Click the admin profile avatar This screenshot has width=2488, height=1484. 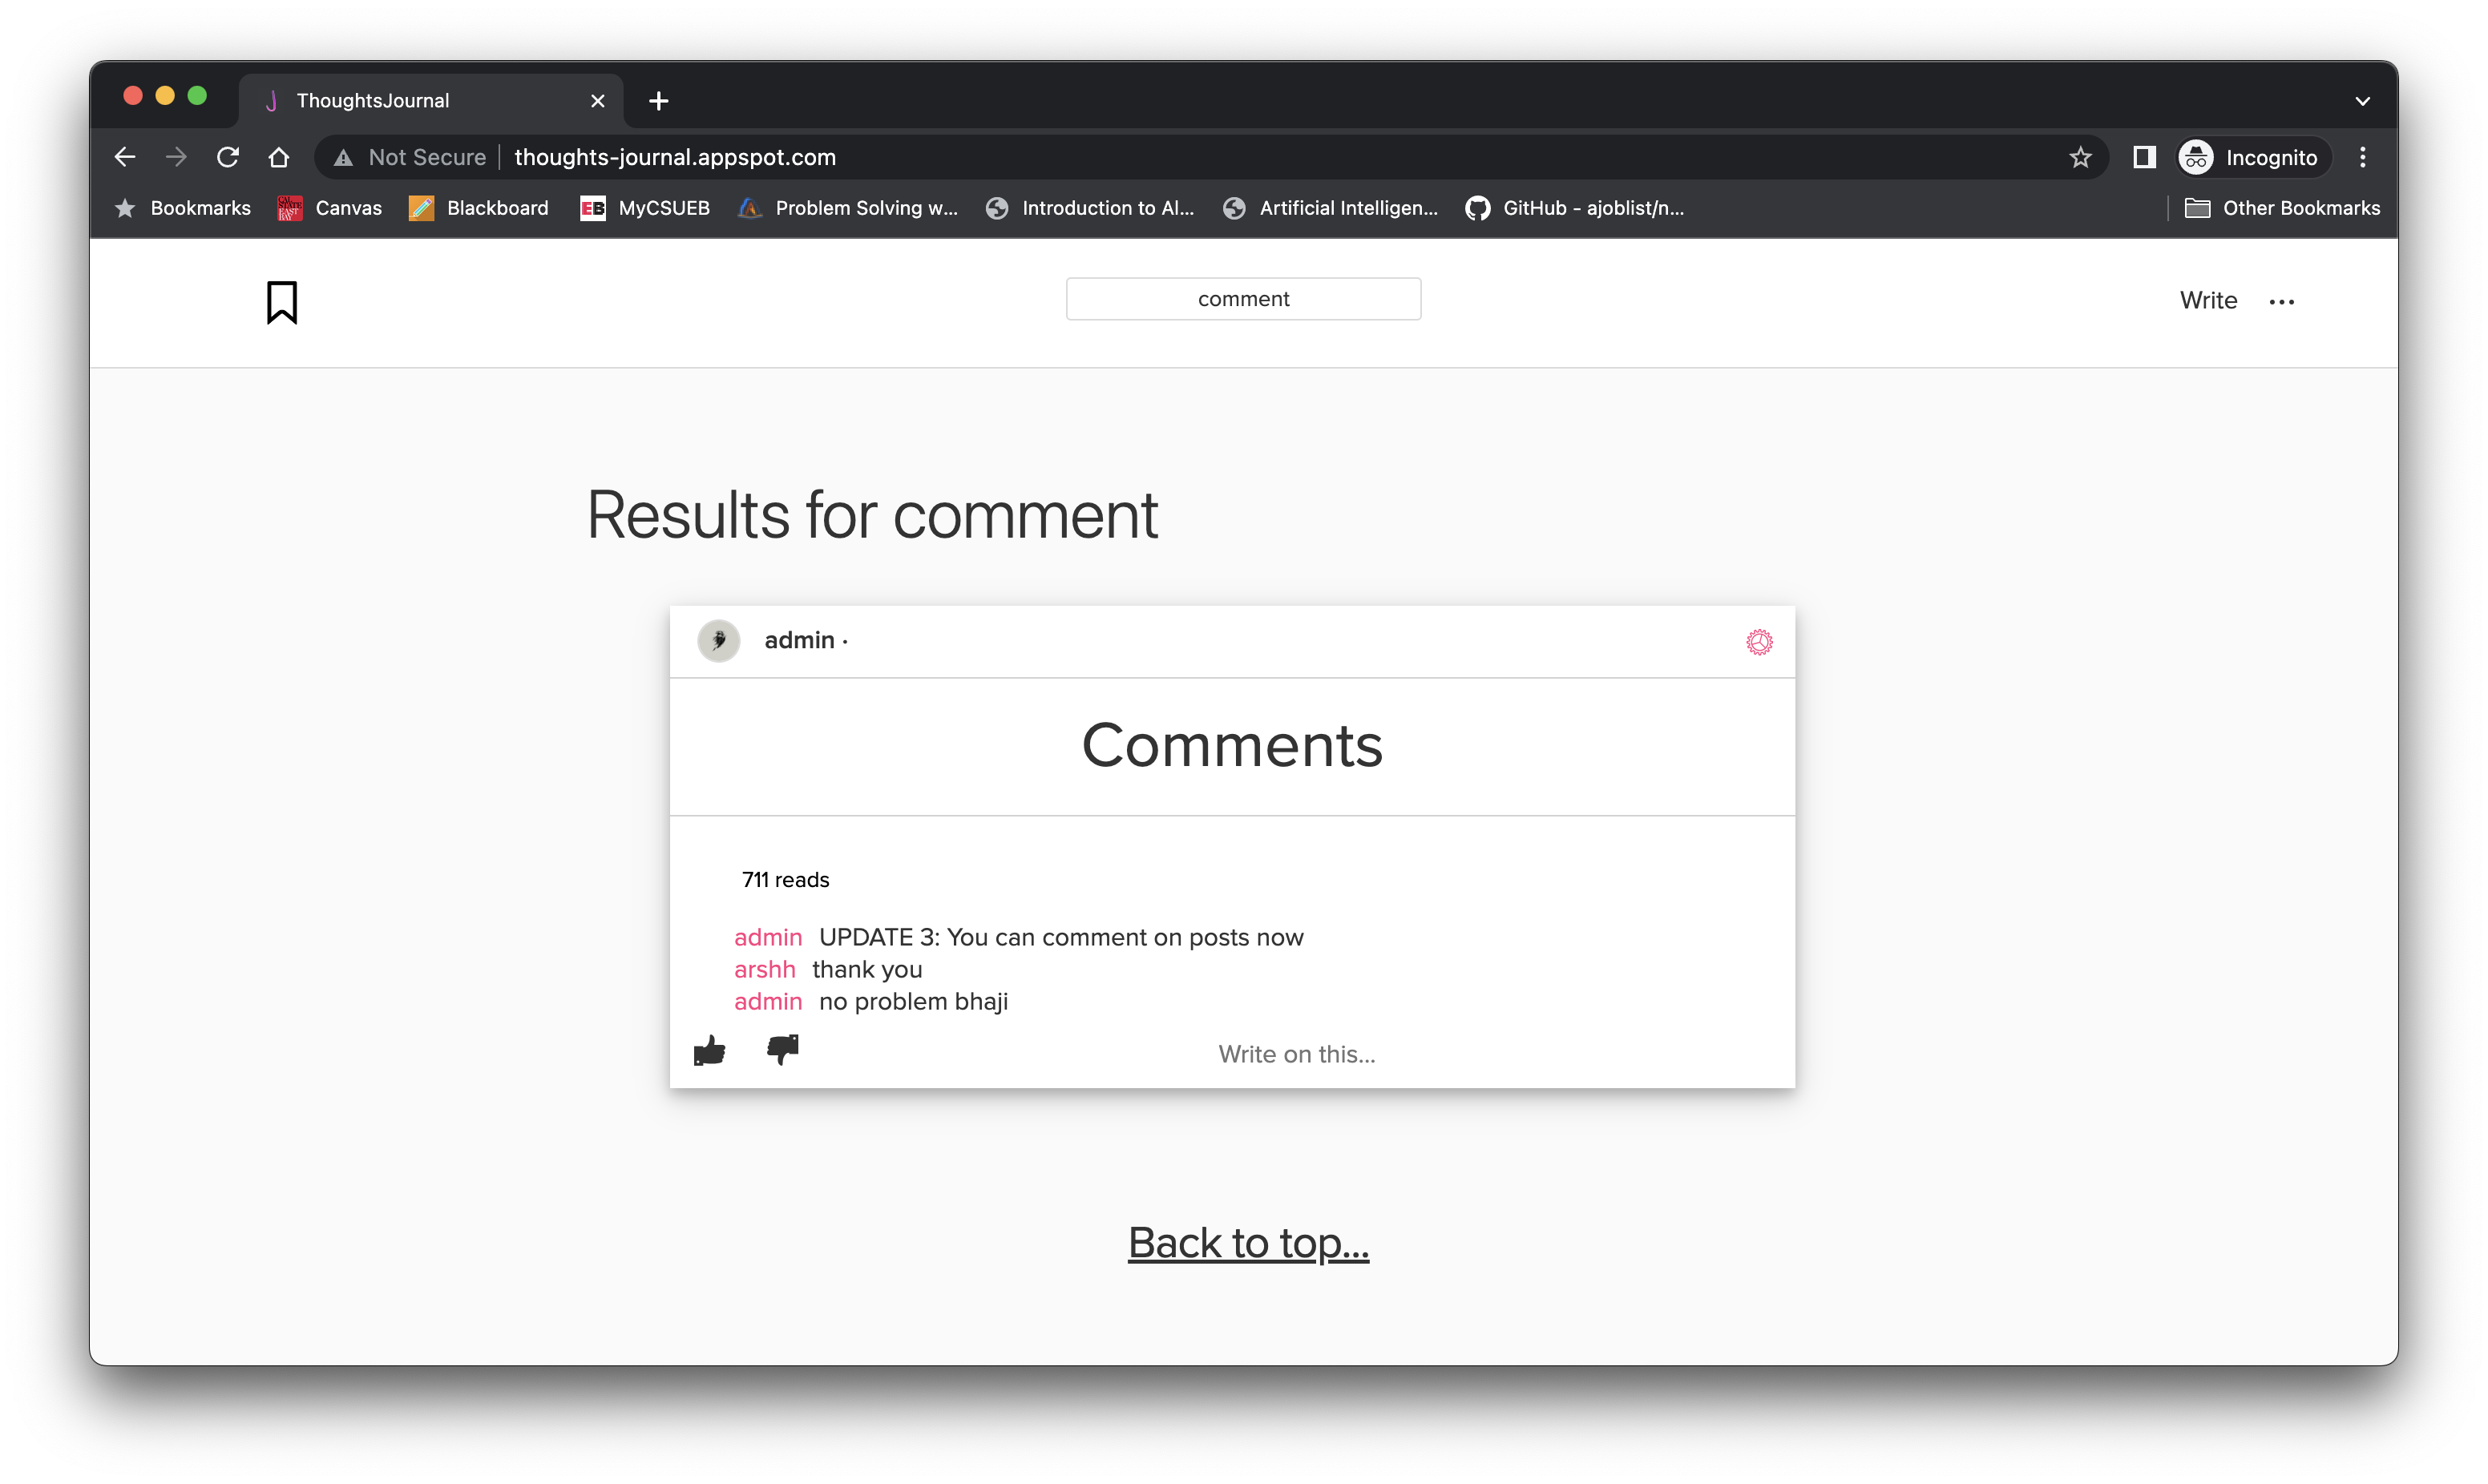(718, 640)
